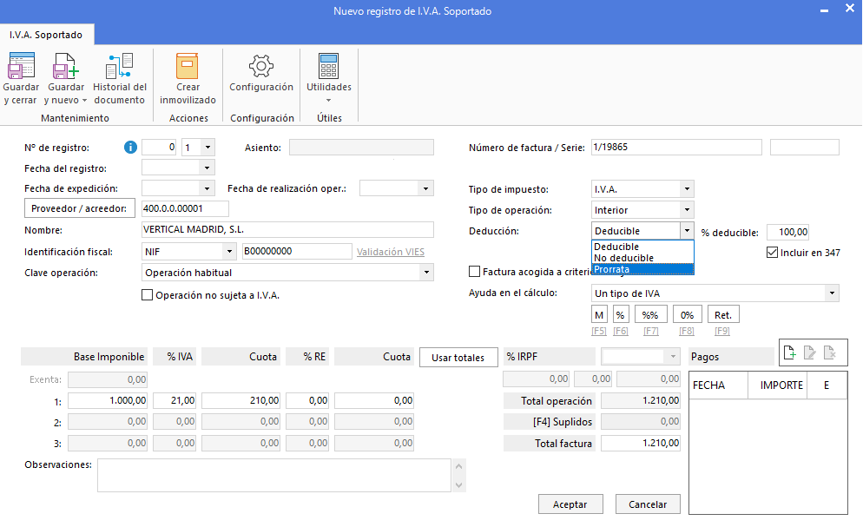
Task: Click the IMPORTE column header in Pagos
Action: coord(777,385)
